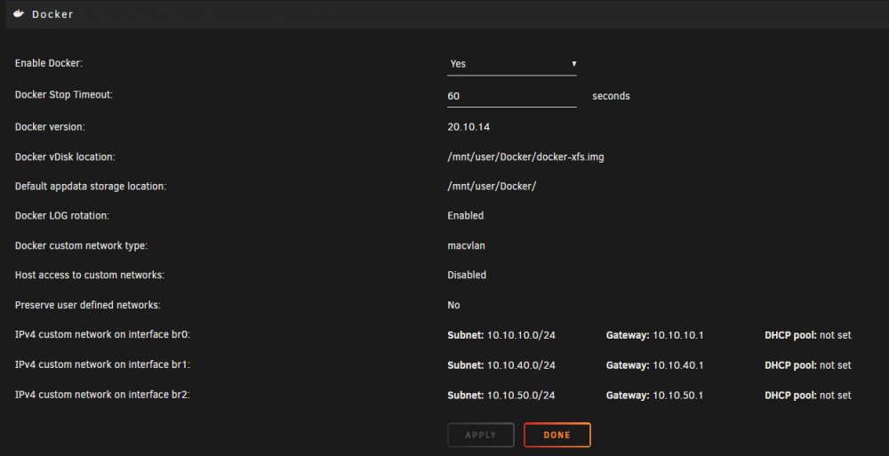Open the Enable Docker dropdown

(x=511, y=64)
